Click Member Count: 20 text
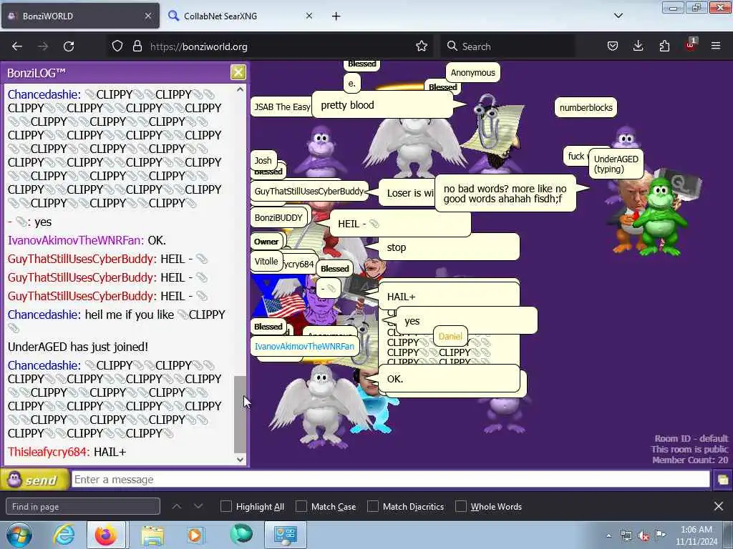The width and height of the screenshot is (733, 549). click(690, 460)
